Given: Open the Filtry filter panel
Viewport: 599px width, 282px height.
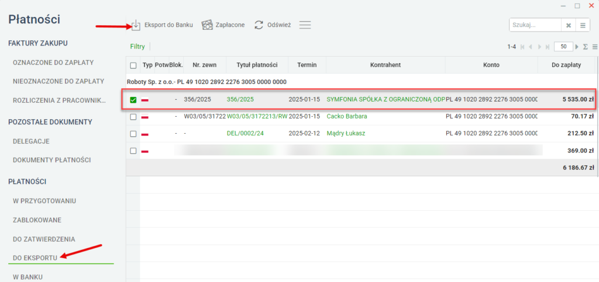Looking at the screenshot, I should coord(137,47).
